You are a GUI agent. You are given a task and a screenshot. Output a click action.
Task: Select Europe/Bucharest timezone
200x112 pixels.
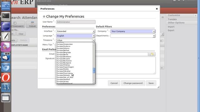tap(64, 61)
